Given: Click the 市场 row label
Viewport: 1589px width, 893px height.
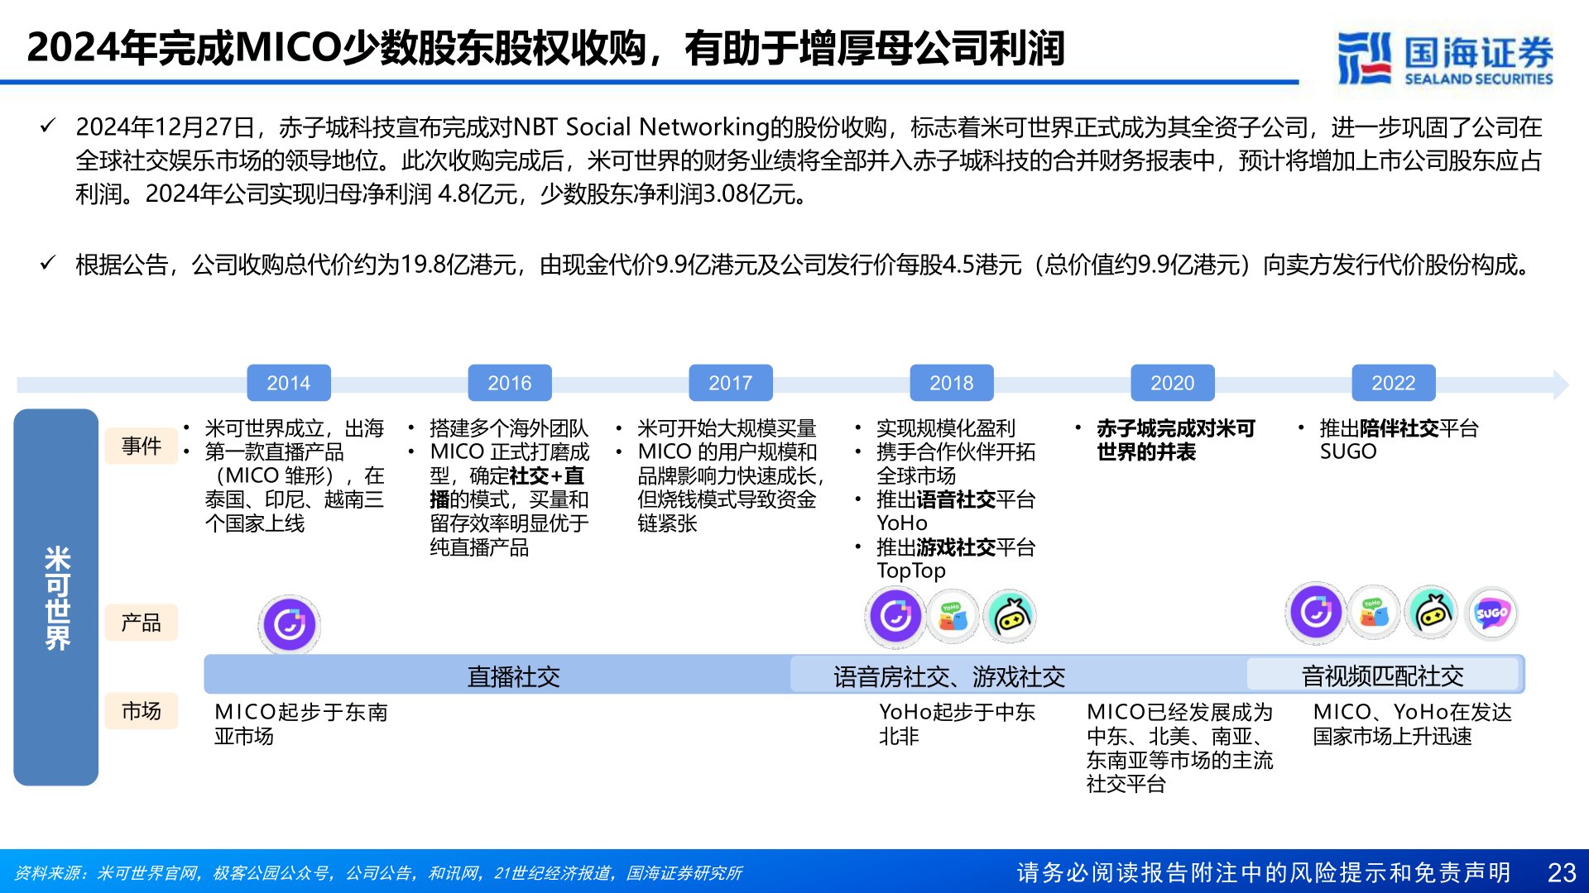Looking at the screenshot, I should [142, 710].
